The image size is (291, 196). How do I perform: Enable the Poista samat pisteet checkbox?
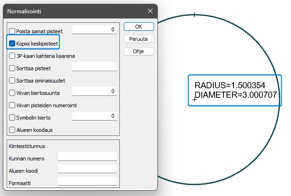click(x=12, y=31)
